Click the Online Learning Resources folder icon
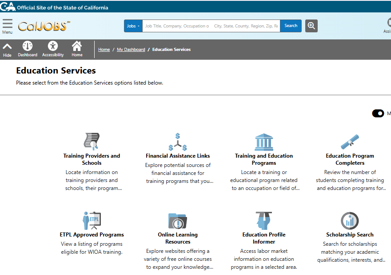Viewport: 391px width, 275px height. click(178, 221)
